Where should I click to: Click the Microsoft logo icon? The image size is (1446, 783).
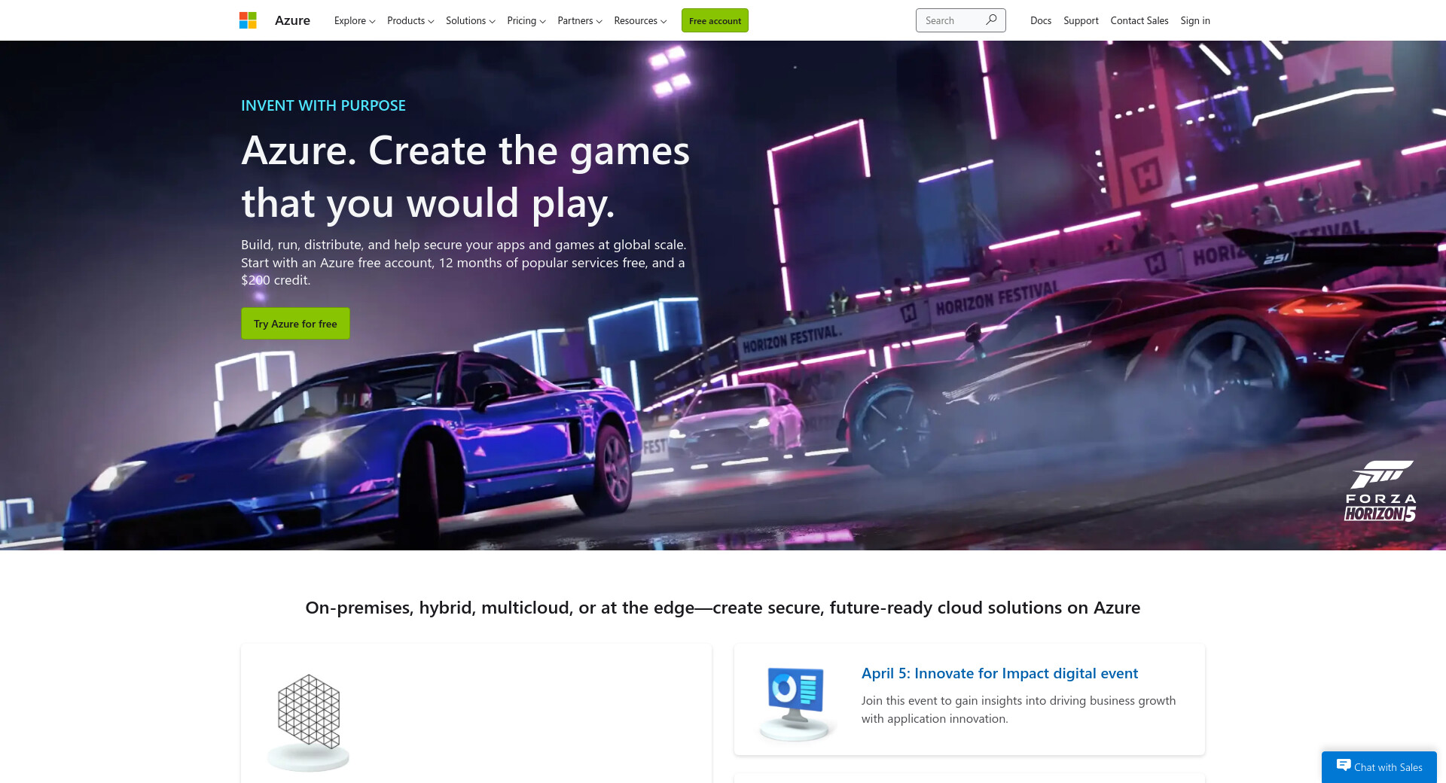[248, 20]
